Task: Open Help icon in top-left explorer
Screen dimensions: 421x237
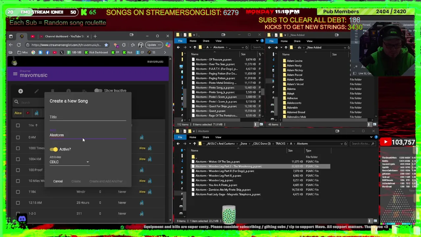Action: pos(262,41)
